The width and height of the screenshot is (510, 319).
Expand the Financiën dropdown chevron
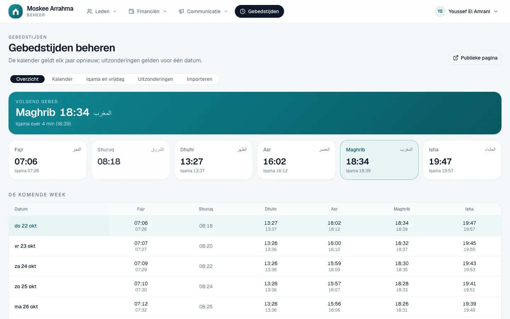pos(165,11)
